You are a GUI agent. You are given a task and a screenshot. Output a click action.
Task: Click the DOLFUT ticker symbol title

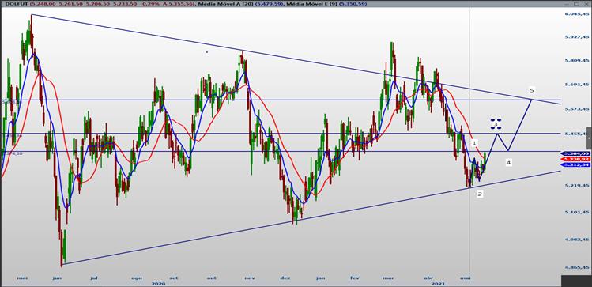click(16, 3)
